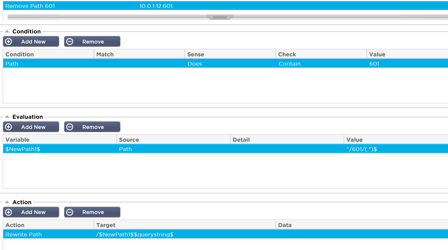Click the Contain check cell

click(x=289, y=64)
